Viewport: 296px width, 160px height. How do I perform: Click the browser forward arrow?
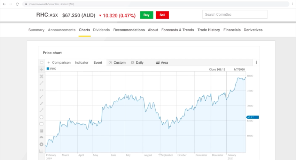click(10, 4)
